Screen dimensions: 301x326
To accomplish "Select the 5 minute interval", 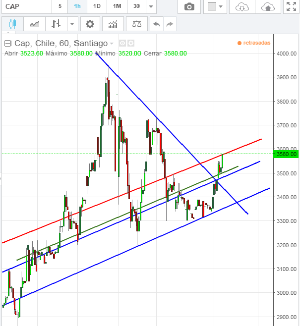I will (60, 6).
